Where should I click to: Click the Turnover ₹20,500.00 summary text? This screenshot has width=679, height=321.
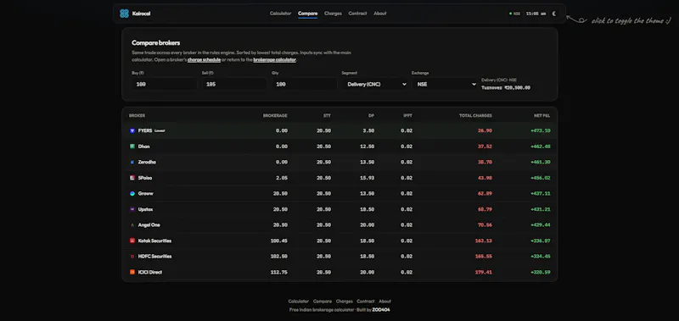pyautogui.click(x=506, y=88)
